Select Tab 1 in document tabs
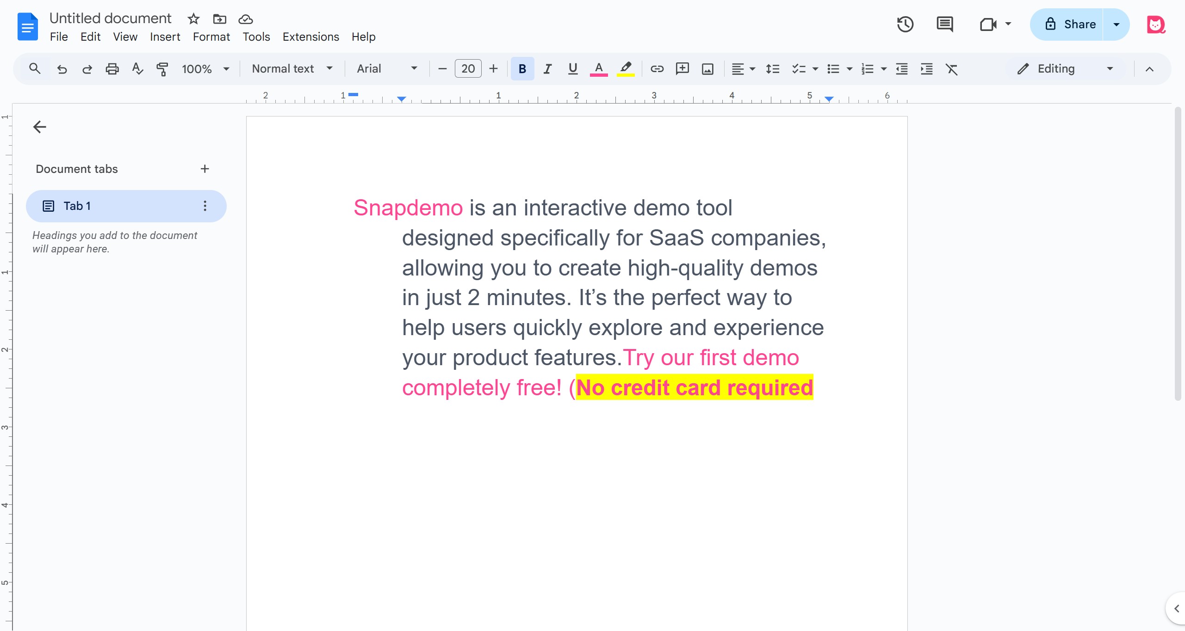1185x631 pixels. 126,206
